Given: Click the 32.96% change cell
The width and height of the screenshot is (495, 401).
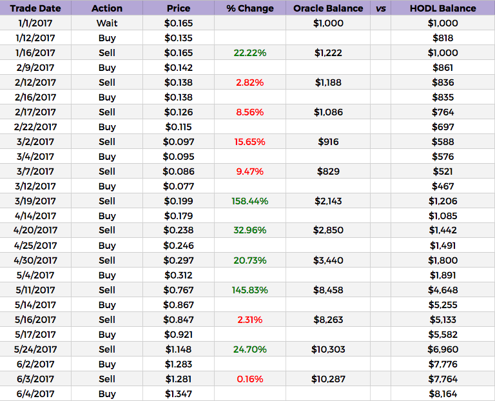Looking at the screenshot, I should (250, 230).
